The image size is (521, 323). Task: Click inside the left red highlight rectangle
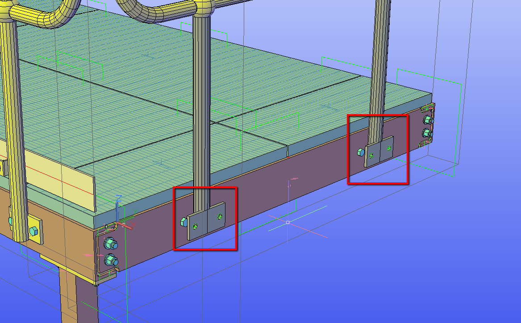coord(205,219)
